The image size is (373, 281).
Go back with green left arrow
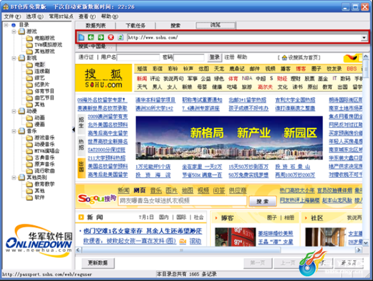pos(91,37)
